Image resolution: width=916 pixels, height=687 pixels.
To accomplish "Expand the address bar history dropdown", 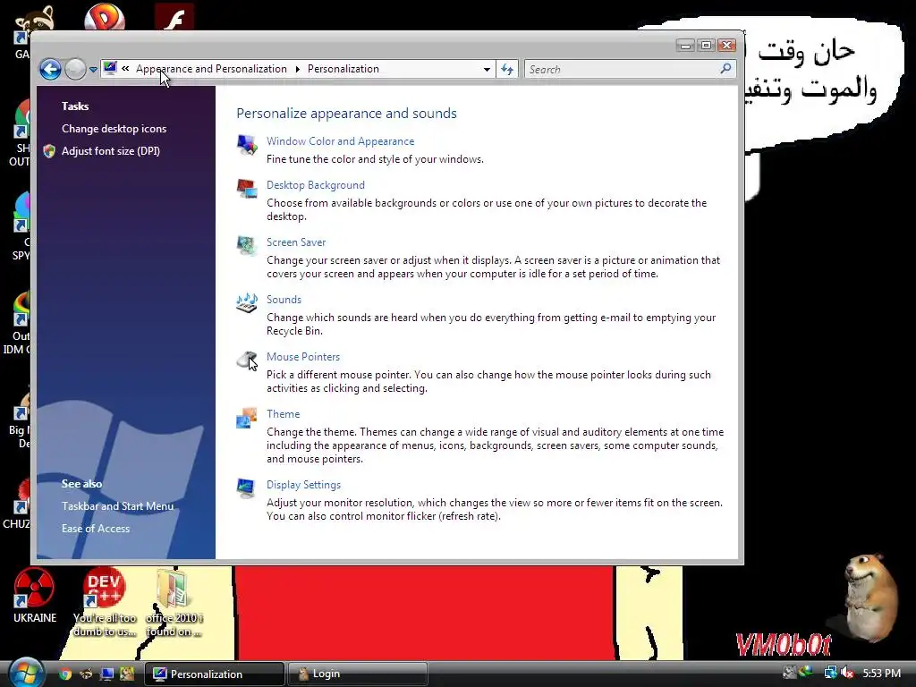I will [x=487, y=70].
